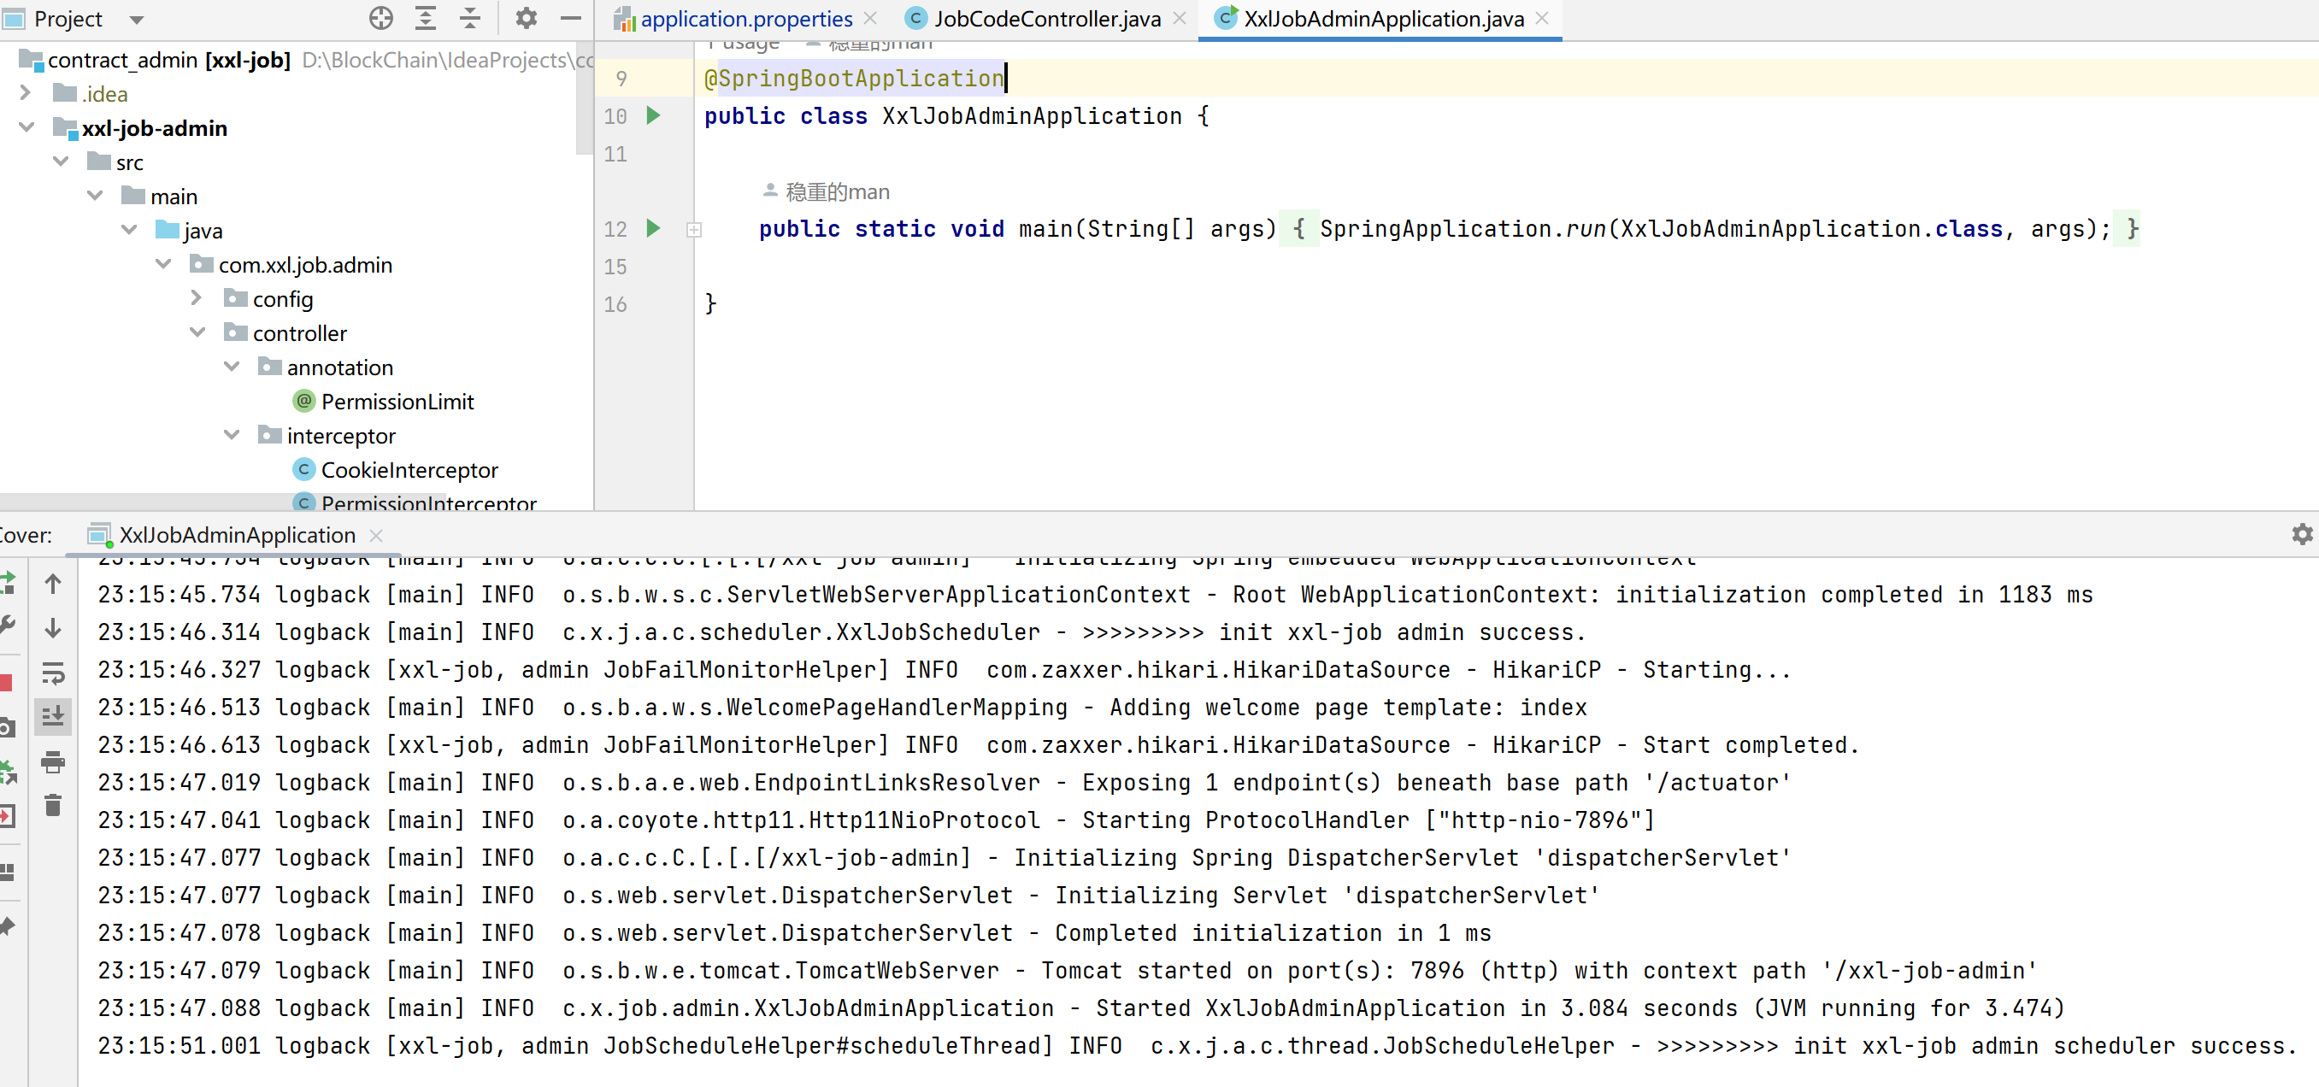Run main method from gutter arrow on line 12
2319x1087 pixels.
click(x=654, y=228)
